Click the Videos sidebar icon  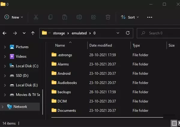point(12,56)
